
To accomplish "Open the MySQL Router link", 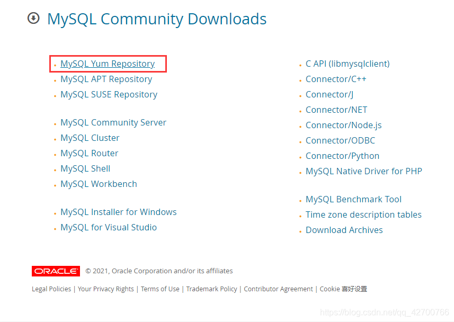I will click(89, 153).
